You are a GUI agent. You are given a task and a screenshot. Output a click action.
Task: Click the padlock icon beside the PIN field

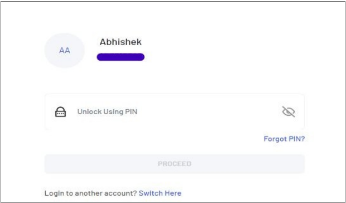[x=60, y=112]
